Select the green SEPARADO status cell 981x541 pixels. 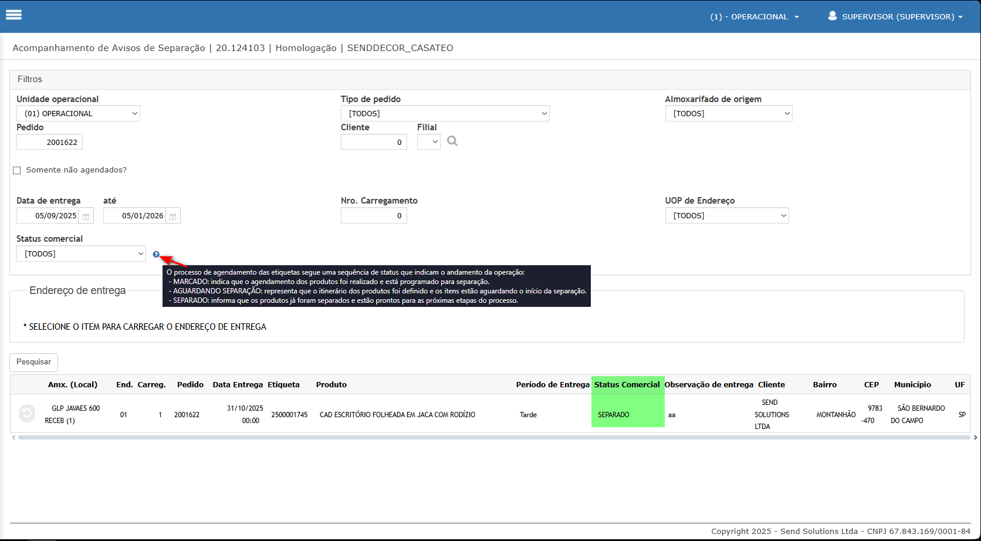click(x=627, y=414)
